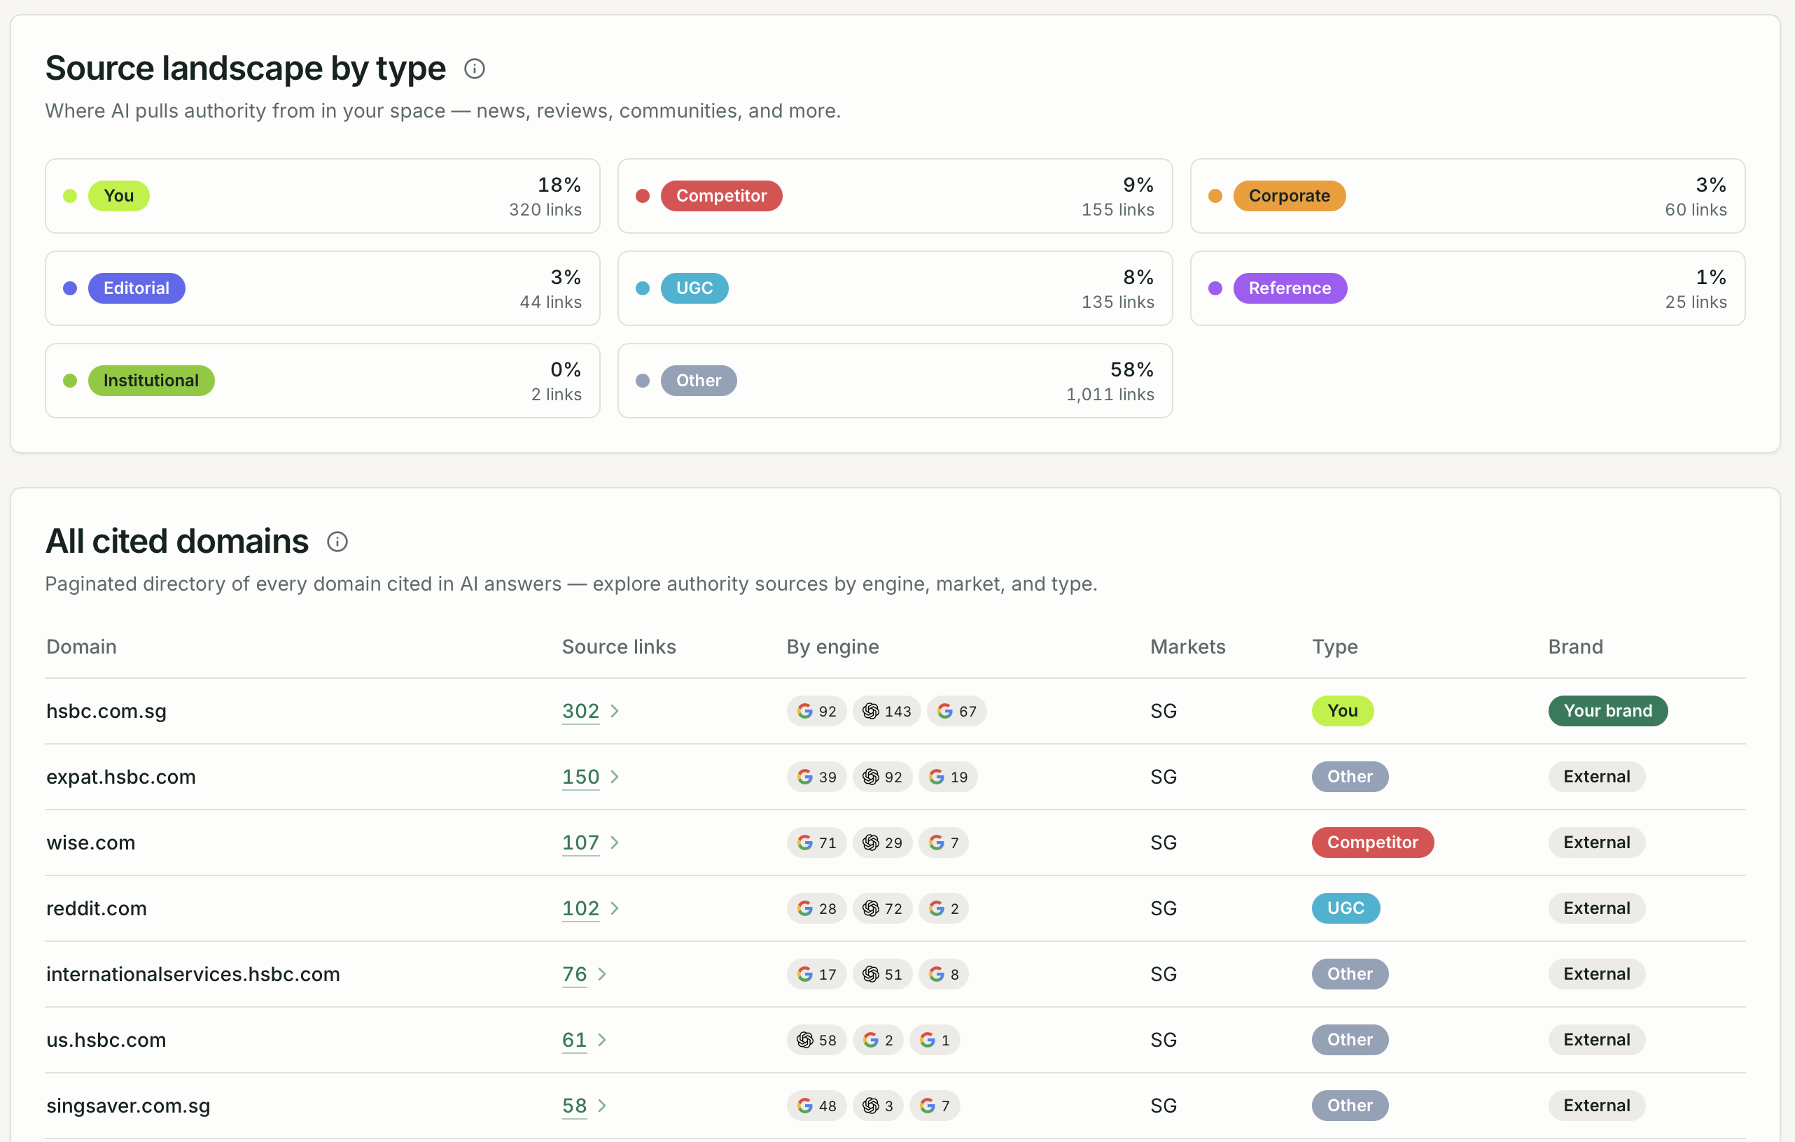
Task: Click the Markets column header
Action: (1187, 647)
